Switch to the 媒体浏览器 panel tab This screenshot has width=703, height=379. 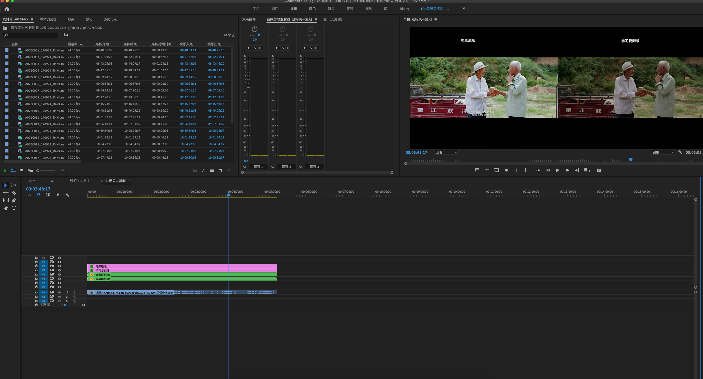pos(48,19)
